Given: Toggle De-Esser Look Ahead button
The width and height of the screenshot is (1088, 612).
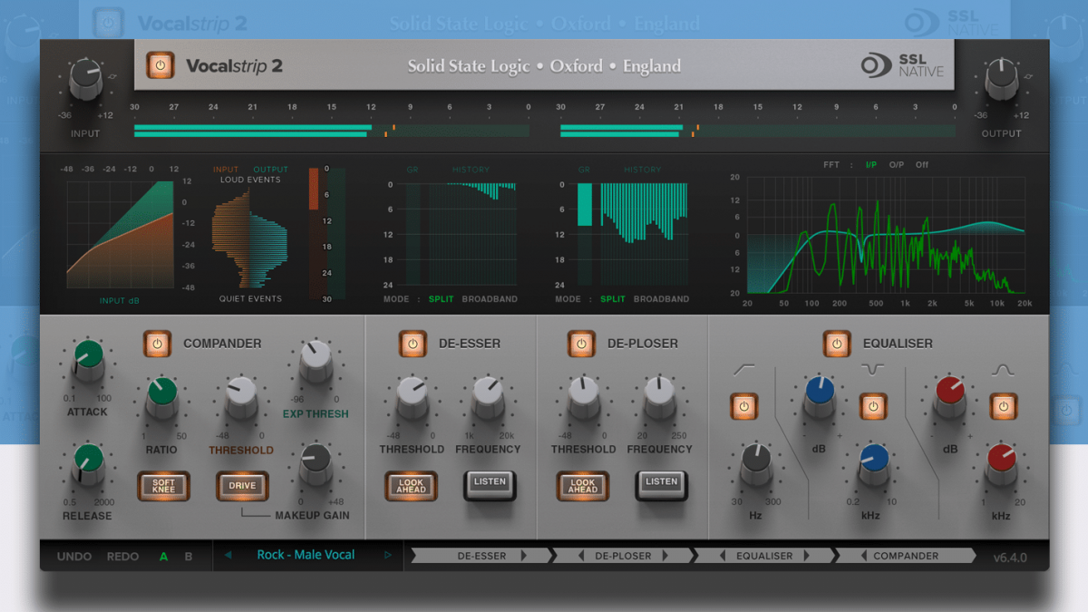Looking at the screenshot, I should 411,486.
